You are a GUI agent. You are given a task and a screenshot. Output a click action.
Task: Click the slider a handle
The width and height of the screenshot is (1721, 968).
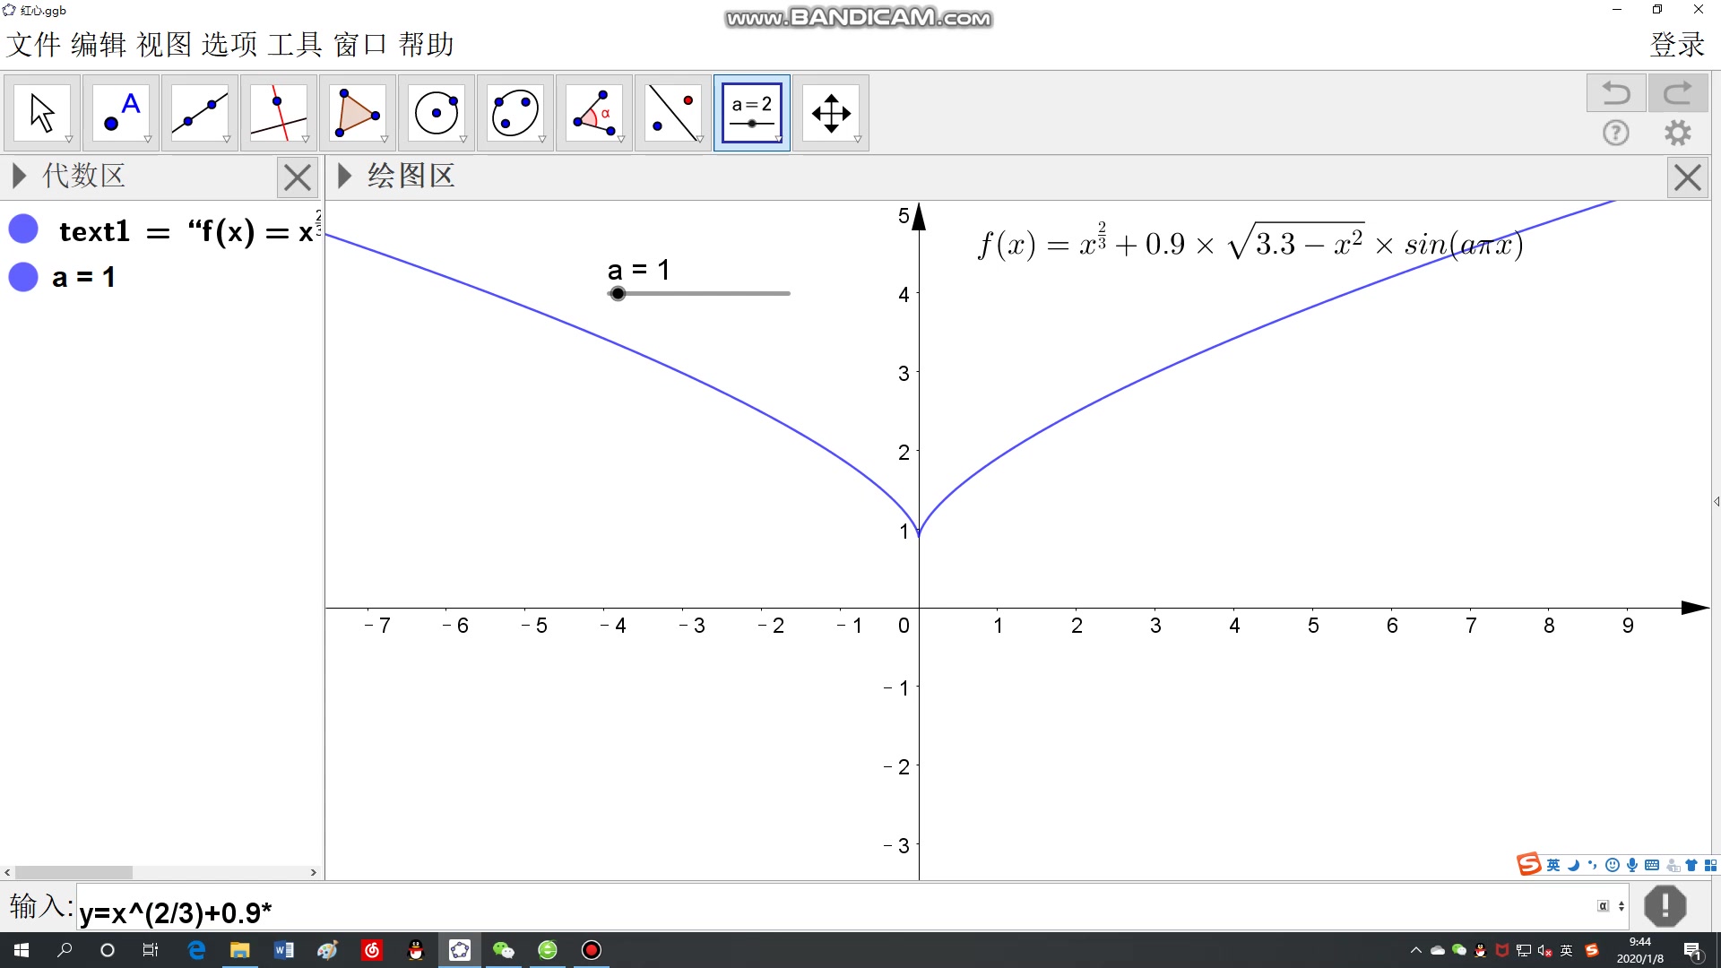point(618,294)
